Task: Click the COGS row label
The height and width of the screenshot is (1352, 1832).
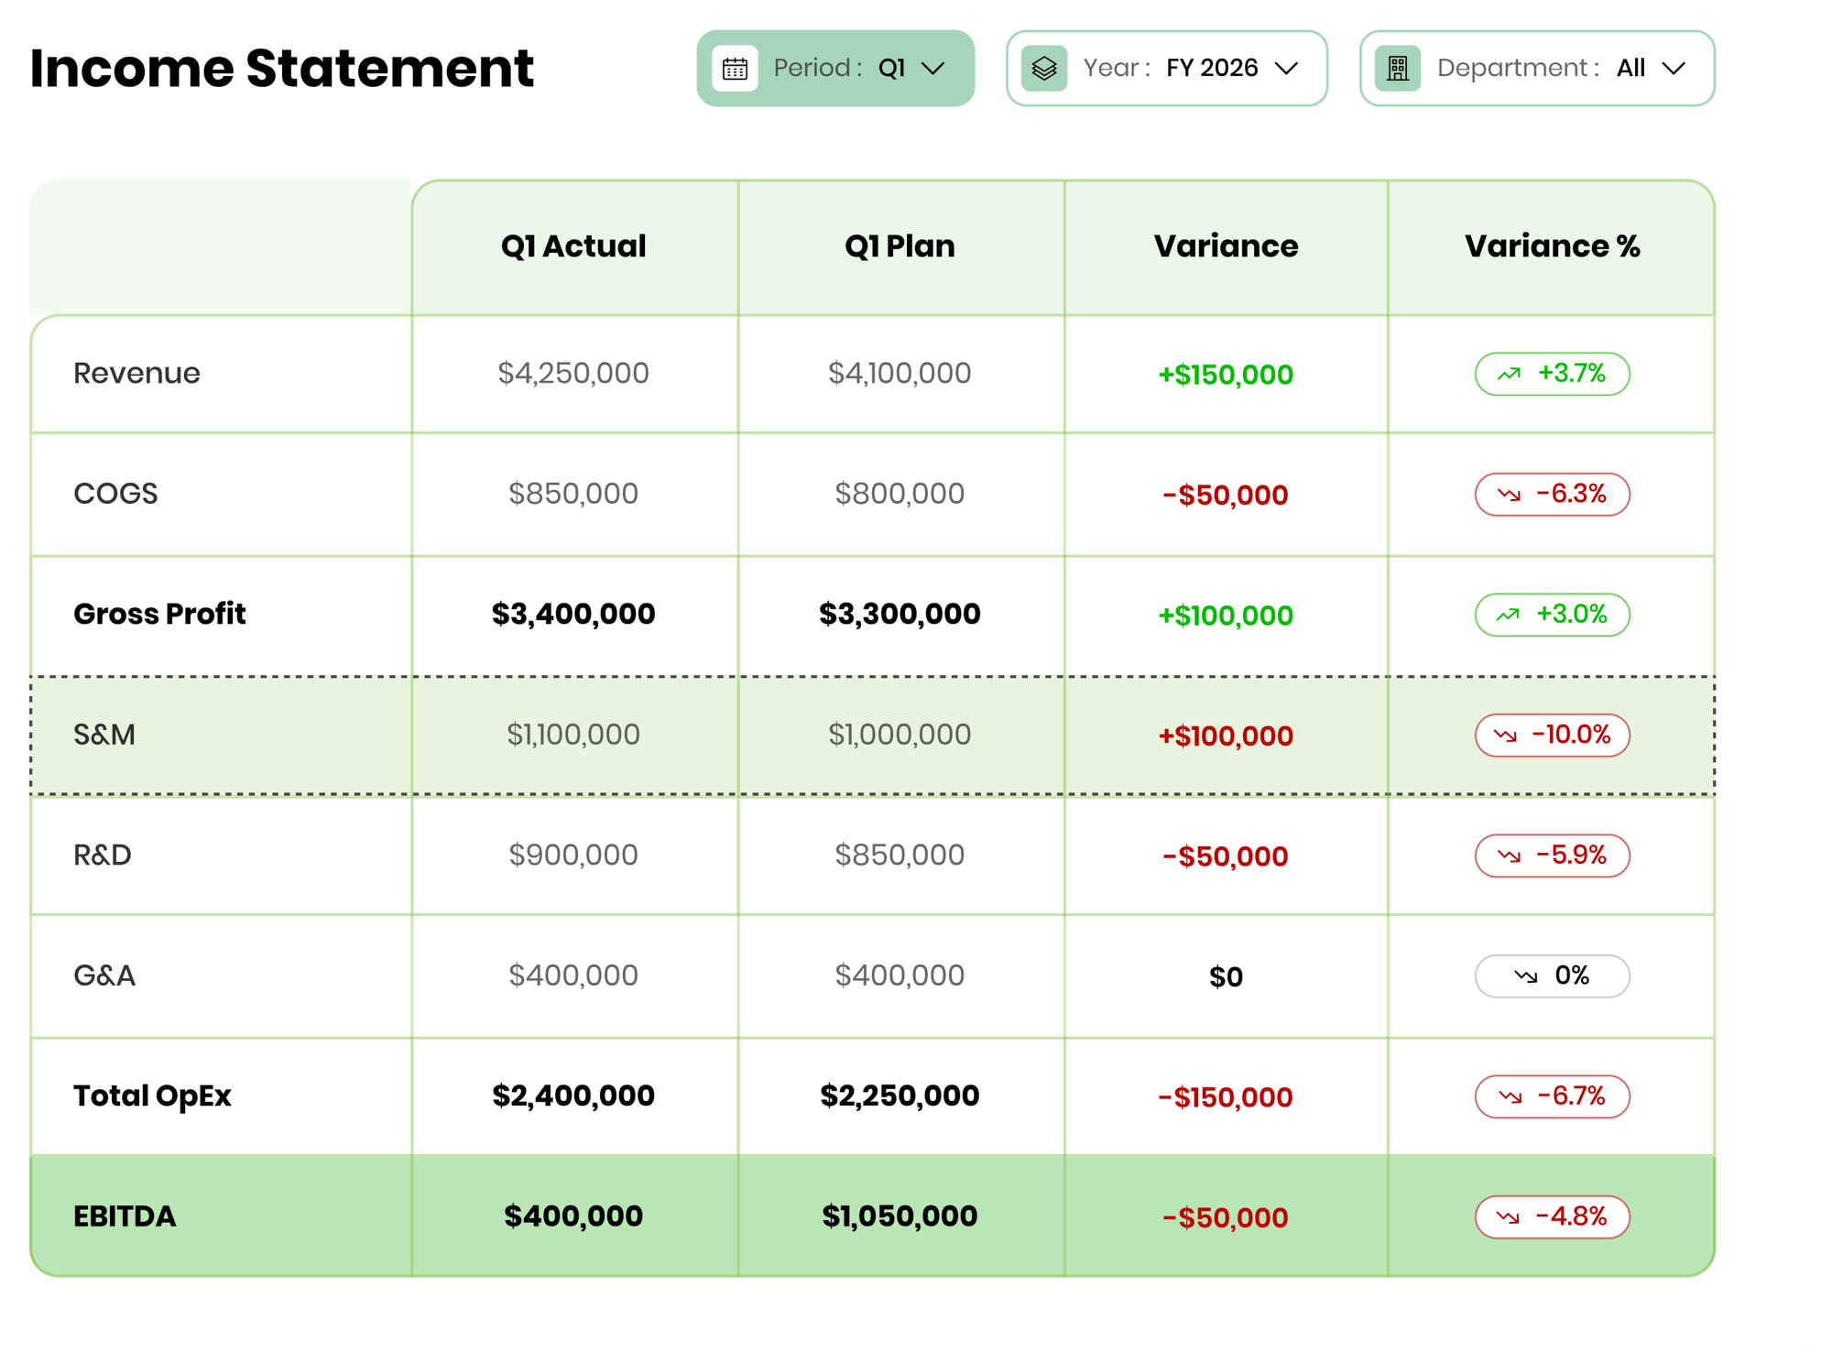Action: pos(115,495)
